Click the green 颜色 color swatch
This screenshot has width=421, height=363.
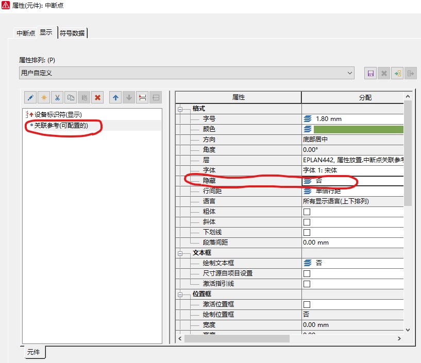(x=359, y=129)
